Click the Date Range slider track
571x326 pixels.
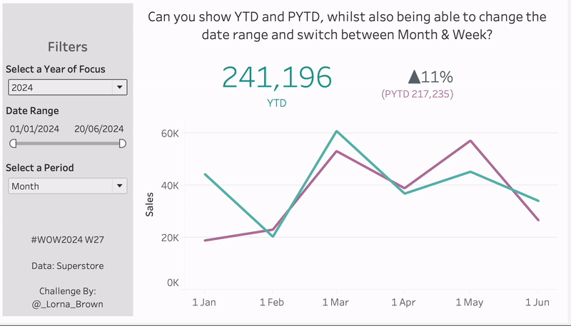[67, 143]
